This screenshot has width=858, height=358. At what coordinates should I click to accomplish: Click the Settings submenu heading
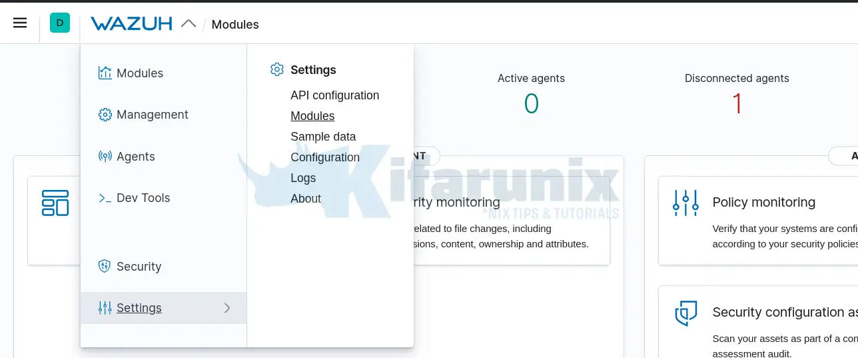coord(313,70)
